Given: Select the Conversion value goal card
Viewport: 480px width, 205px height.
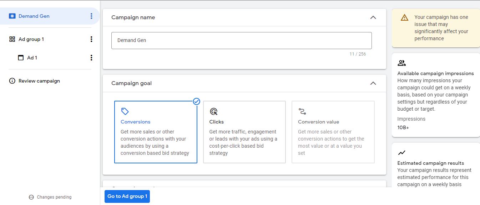Looking at the screenshot, I should click(333, 132).
